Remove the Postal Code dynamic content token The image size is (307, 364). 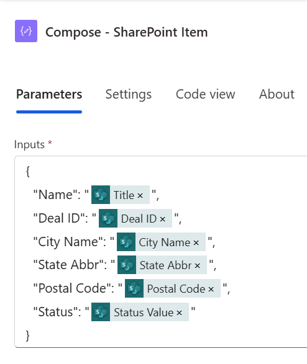211,289
